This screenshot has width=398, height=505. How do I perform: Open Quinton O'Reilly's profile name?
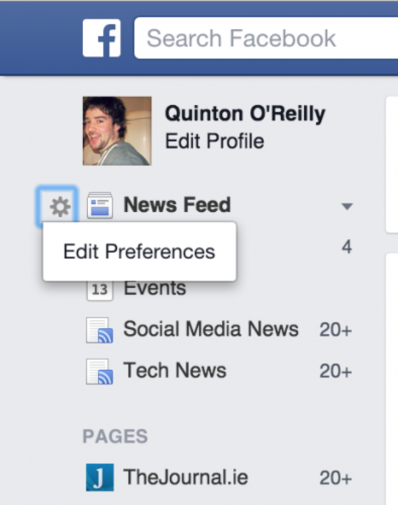click(245, 113)
